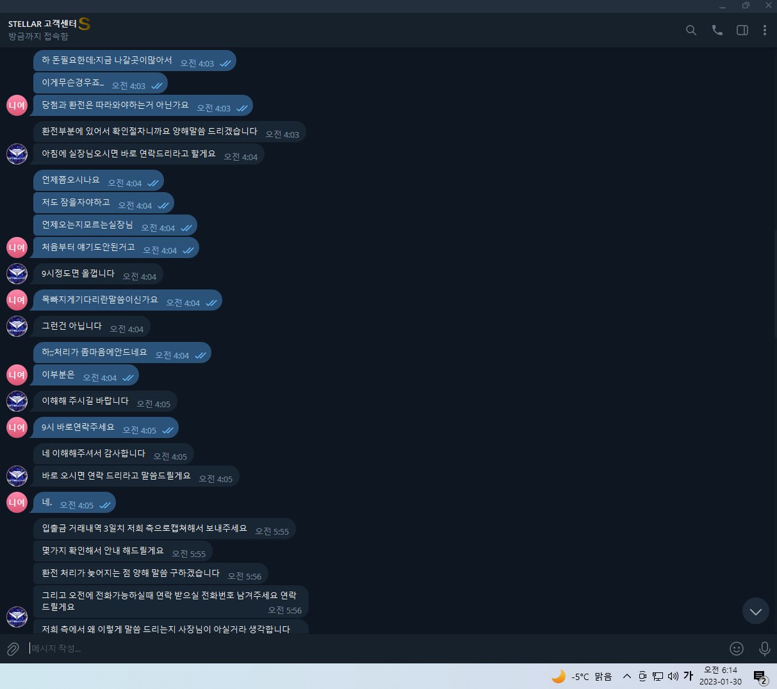Open Windows notification center
This screenshot has height=689, width=777.
click(760, 677)
